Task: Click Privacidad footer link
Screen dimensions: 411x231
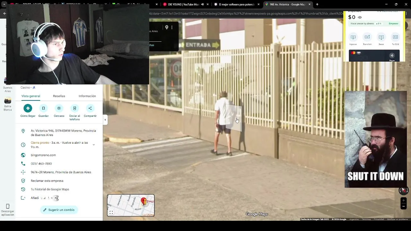Action: pos(379,219)
